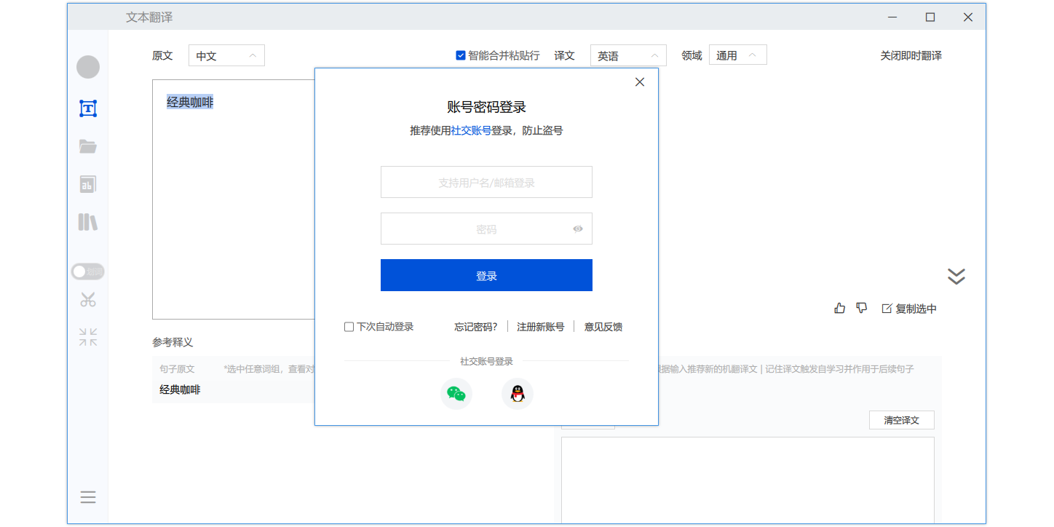Screen dimensions: 1054x527
Task: Open the 英语 target language dropdown
Action: [x=628, y=55]
